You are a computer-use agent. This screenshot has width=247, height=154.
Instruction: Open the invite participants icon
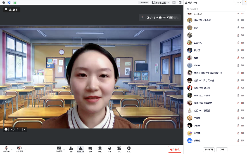point(71,149)
